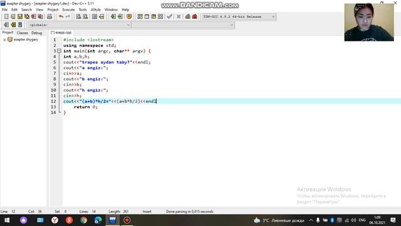Open the Project menu

pos(53,10)
